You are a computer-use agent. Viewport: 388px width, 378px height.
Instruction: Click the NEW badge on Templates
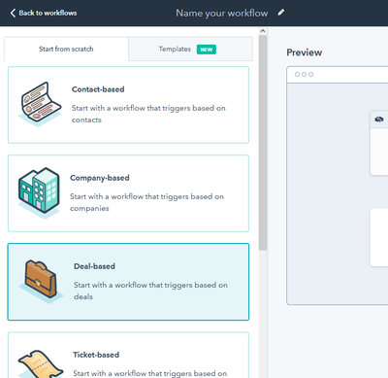(207, 50)
